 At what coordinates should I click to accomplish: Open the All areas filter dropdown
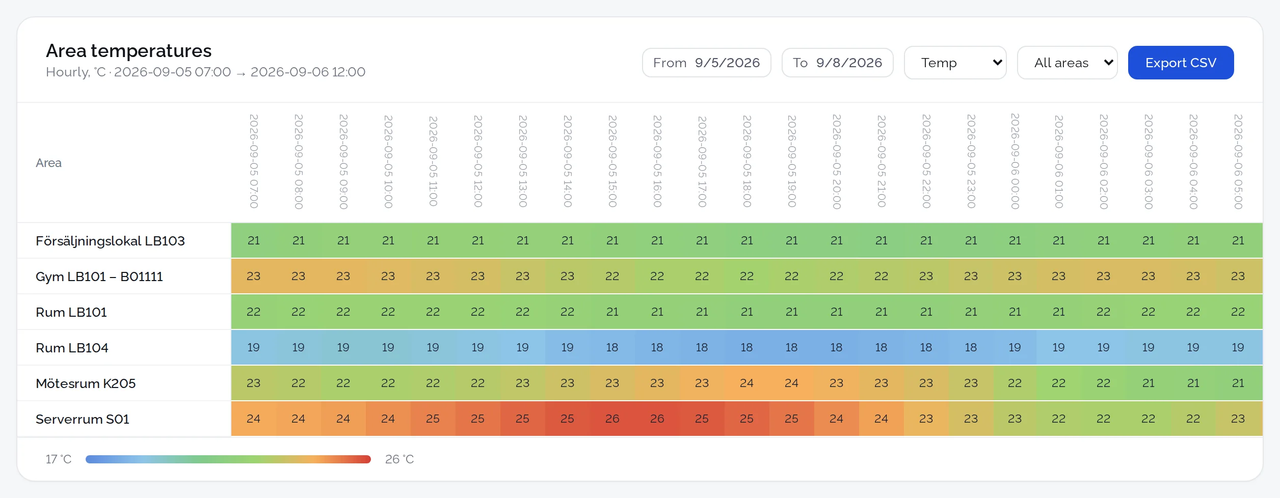[1067, 63]
